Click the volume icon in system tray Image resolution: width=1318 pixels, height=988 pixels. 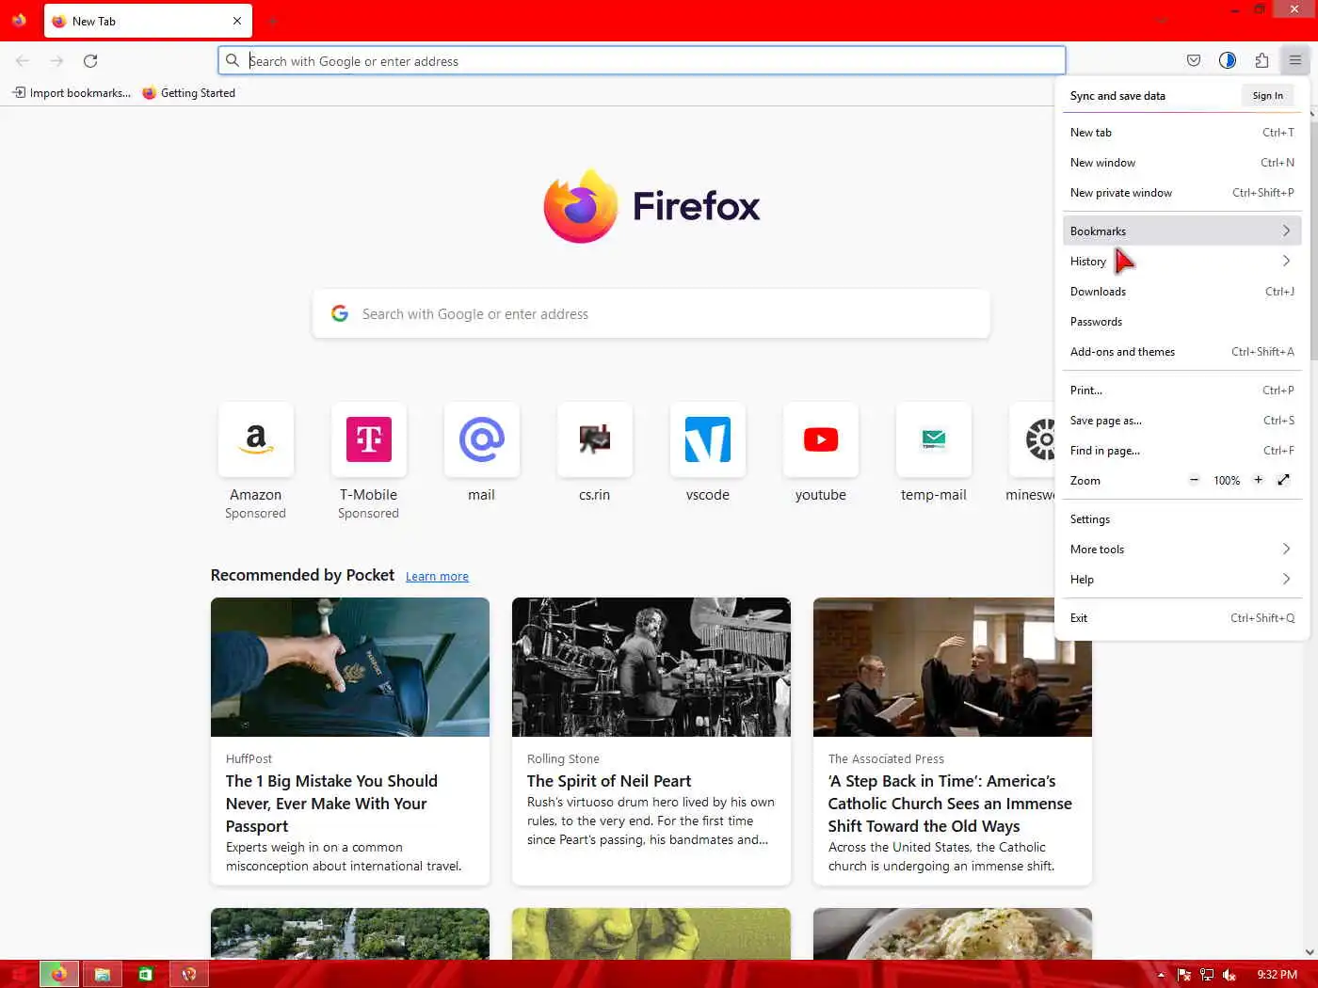(x=1230, y=975)
